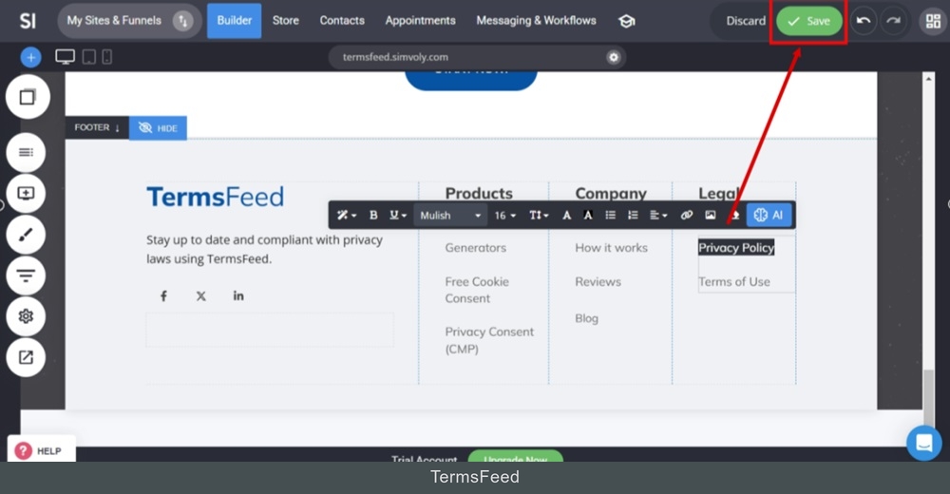Viewport: 950px width, 494px height.
Task: Open the apps grid icon
Action: pyautogui.click(x=933, y=21)
